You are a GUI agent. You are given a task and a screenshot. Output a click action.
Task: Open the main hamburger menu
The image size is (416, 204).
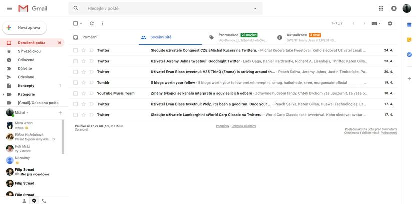point(9,9)
